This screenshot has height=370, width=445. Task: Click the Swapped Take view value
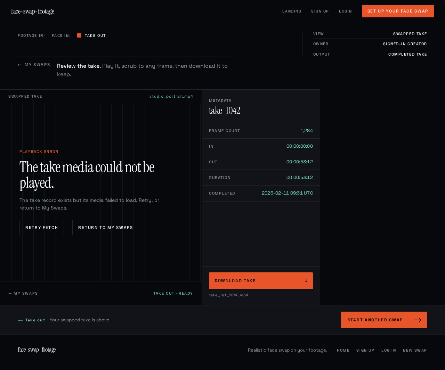pyautogui.click(x=410, y=34)
